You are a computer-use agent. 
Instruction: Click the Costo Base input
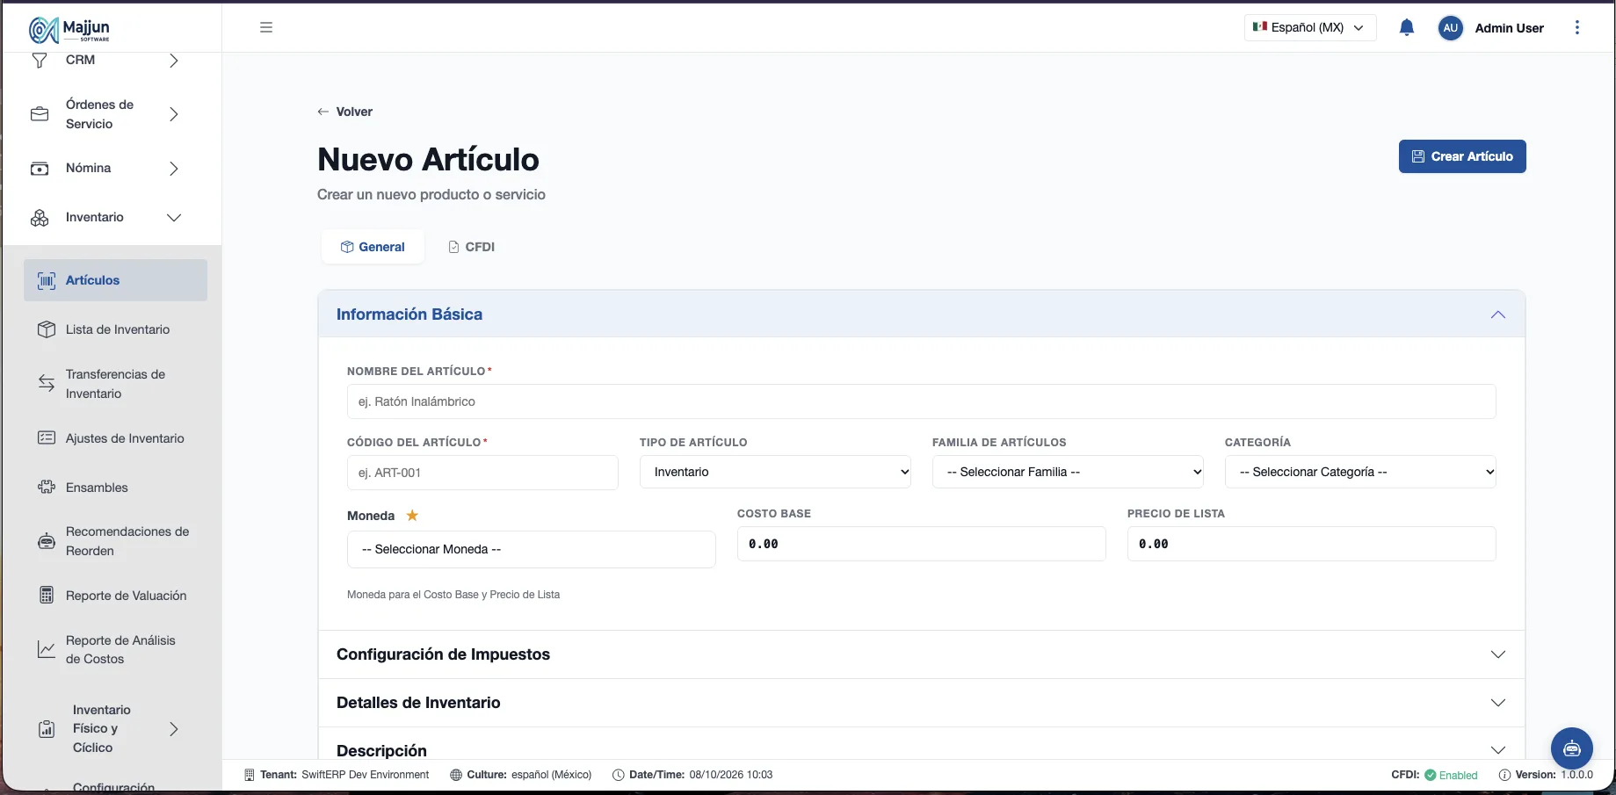(921, 544)
